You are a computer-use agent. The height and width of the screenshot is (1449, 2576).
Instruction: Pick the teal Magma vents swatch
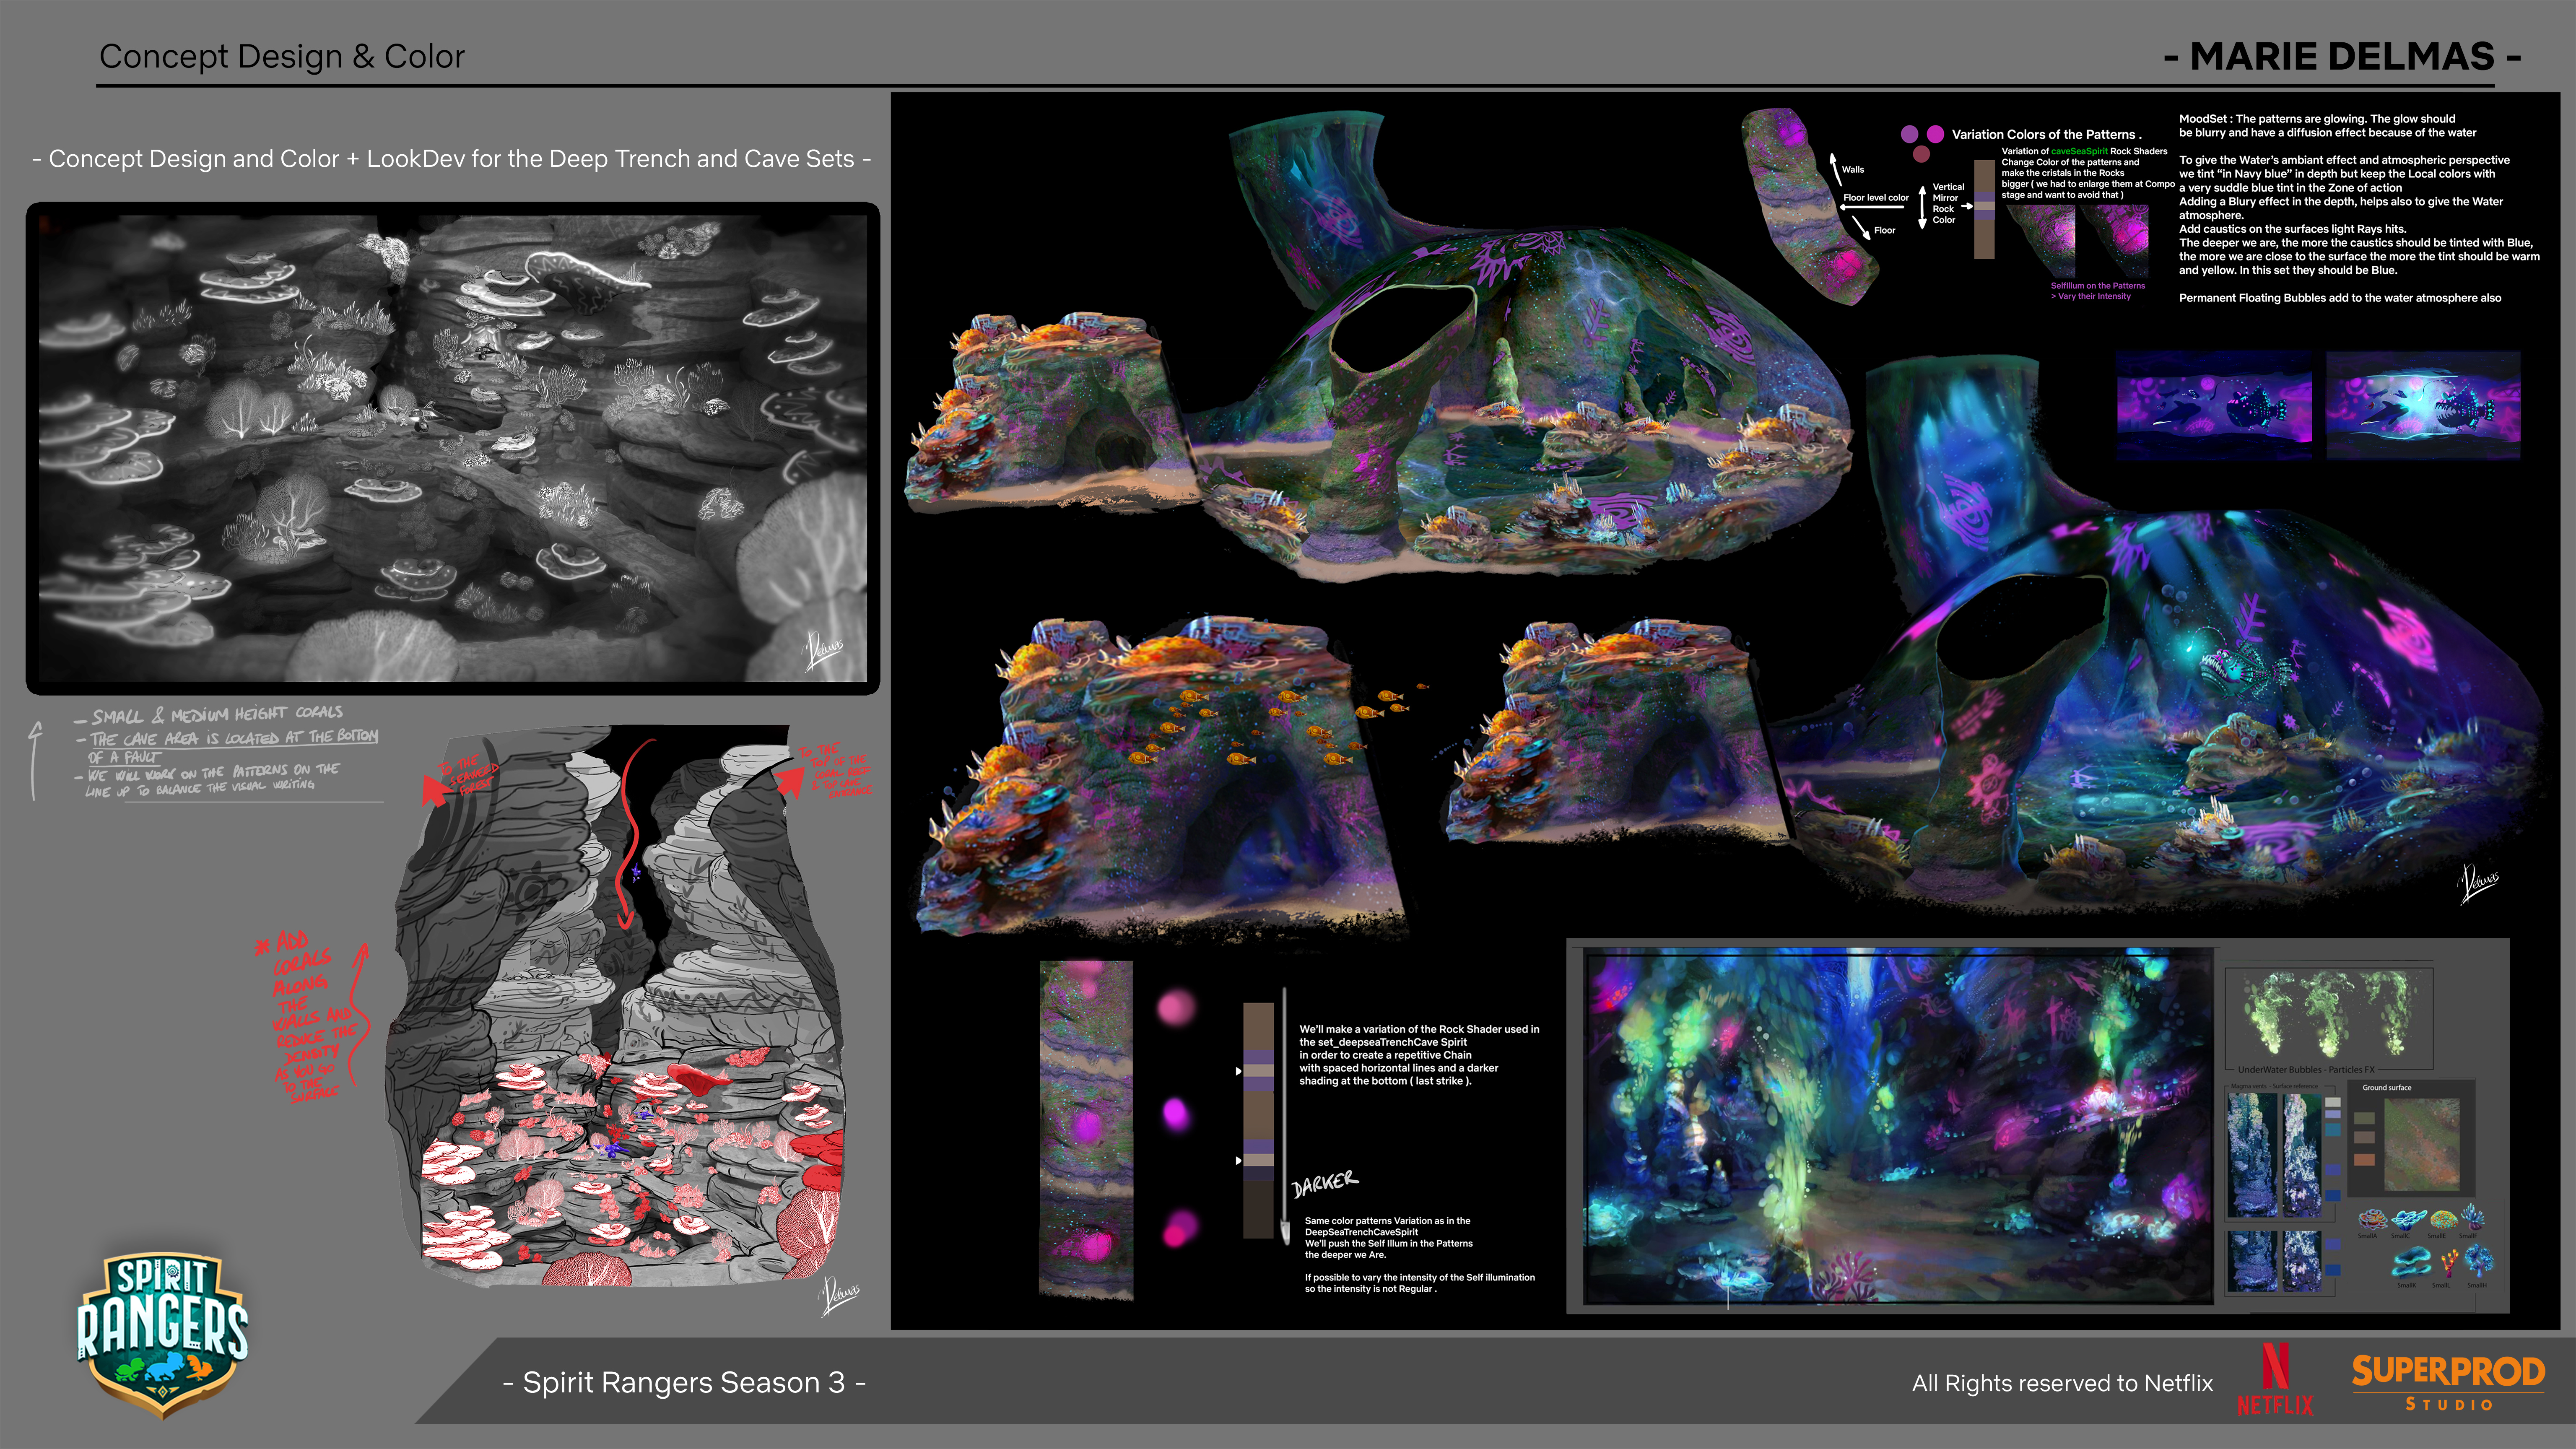click(2333, 1129)
